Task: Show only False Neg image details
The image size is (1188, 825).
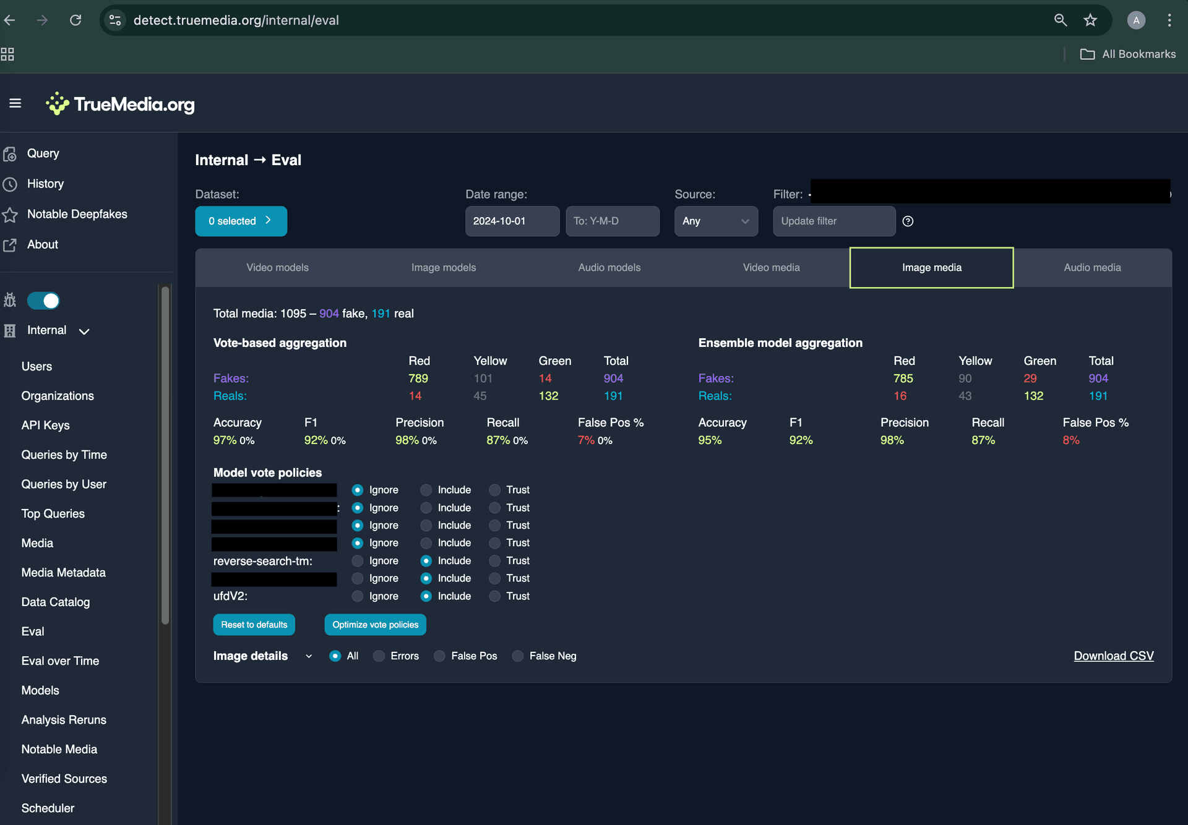Action: [x=518, y=656]
